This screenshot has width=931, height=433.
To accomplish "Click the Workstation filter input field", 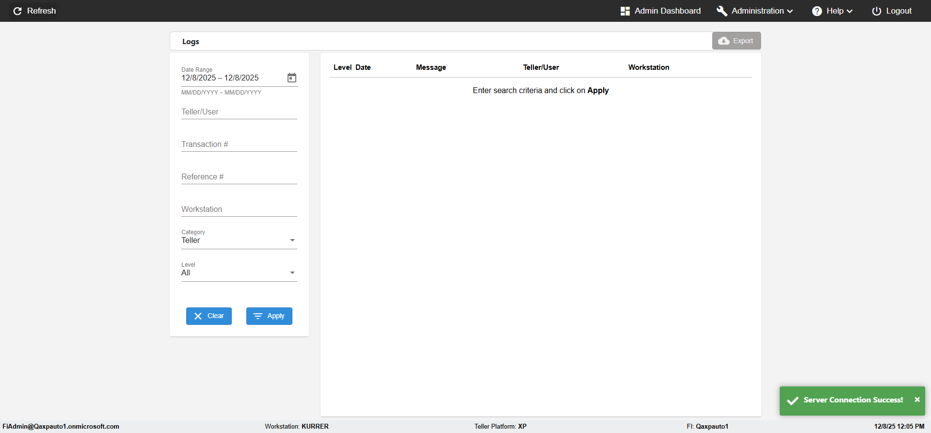I will (239, 209).
